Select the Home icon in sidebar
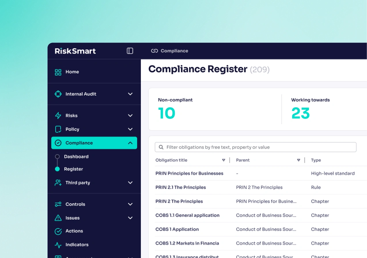 pyautogui.click(x=58, y=72)
